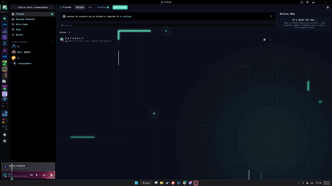
Task: Open the Select Platform quest panel
Action: [x=28, y=167]
